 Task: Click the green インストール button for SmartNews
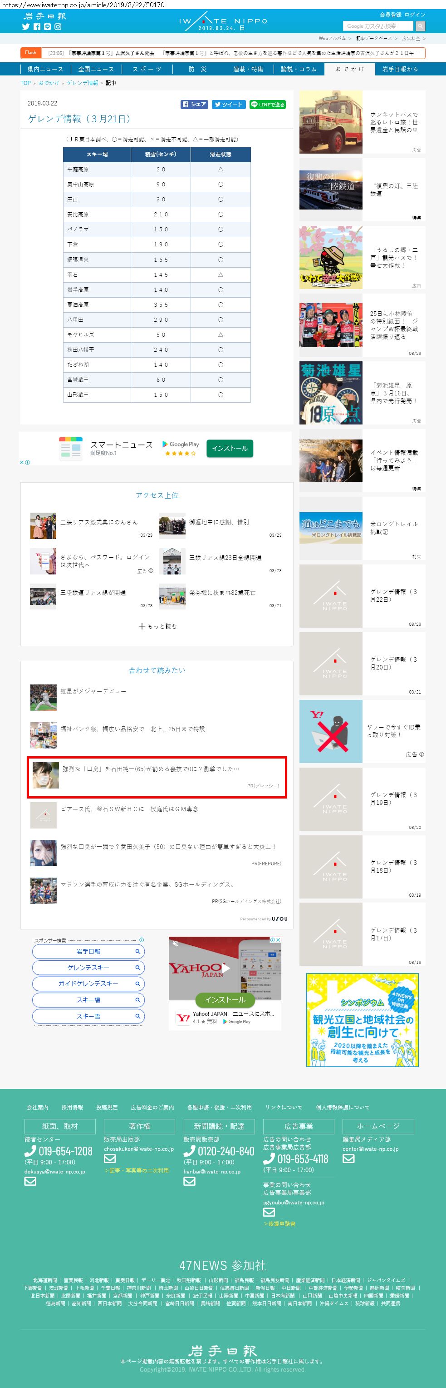pos(230,448)
